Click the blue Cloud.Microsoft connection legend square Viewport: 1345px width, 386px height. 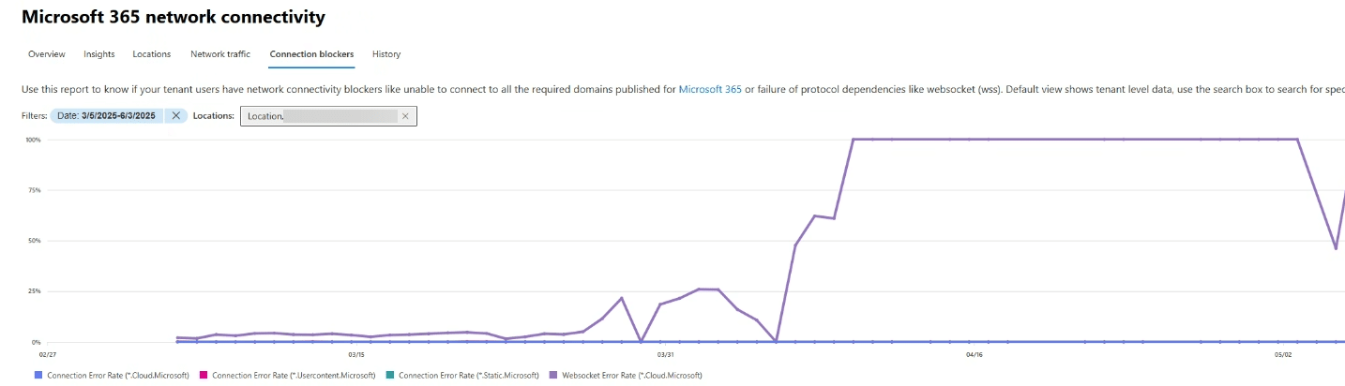tap(38, 376)
